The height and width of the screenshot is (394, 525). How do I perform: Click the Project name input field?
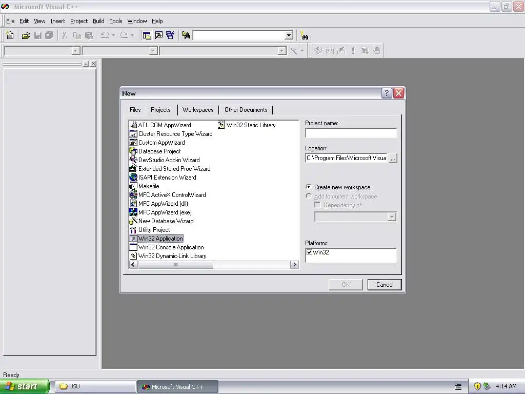pos(351,133)
